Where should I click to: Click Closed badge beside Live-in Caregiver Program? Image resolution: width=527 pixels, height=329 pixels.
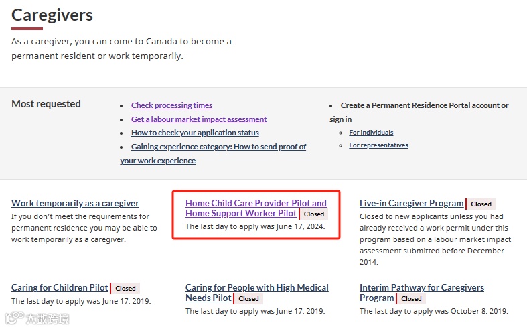481,204
